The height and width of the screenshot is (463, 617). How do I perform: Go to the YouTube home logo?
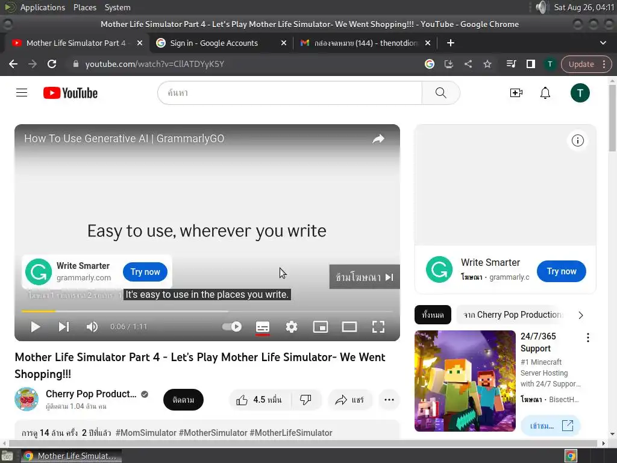click(x=70, y=93)
